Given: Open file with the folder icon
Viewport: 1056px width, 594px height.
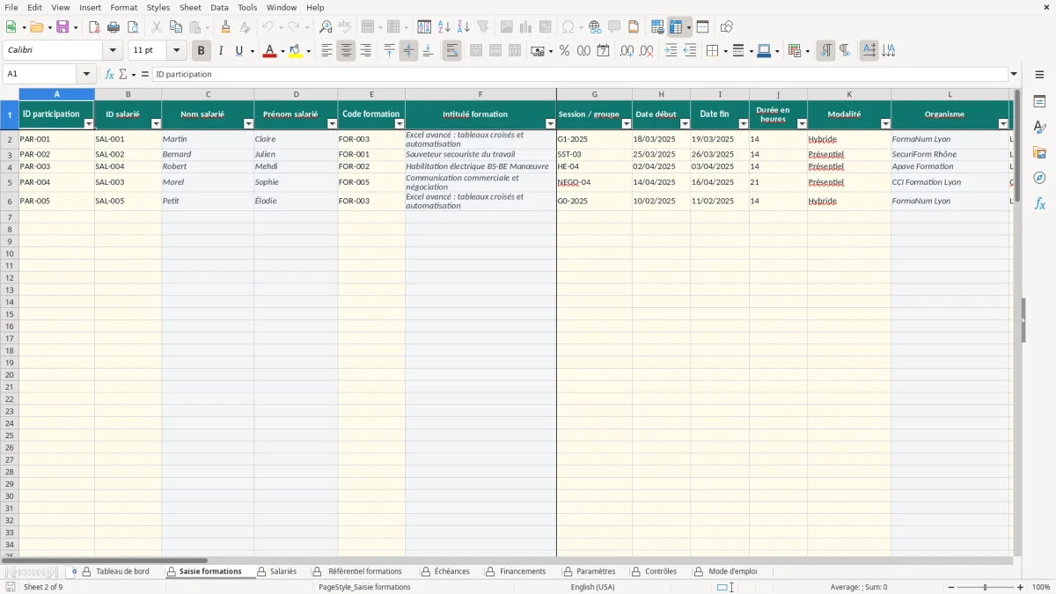Looking at the screenshot, I should 36,27.
